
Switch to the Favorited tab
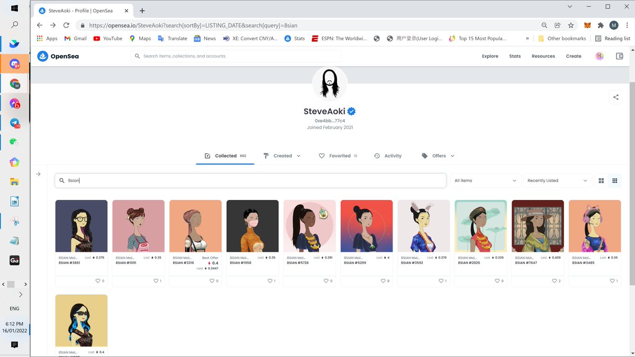(x=338, y=156)
